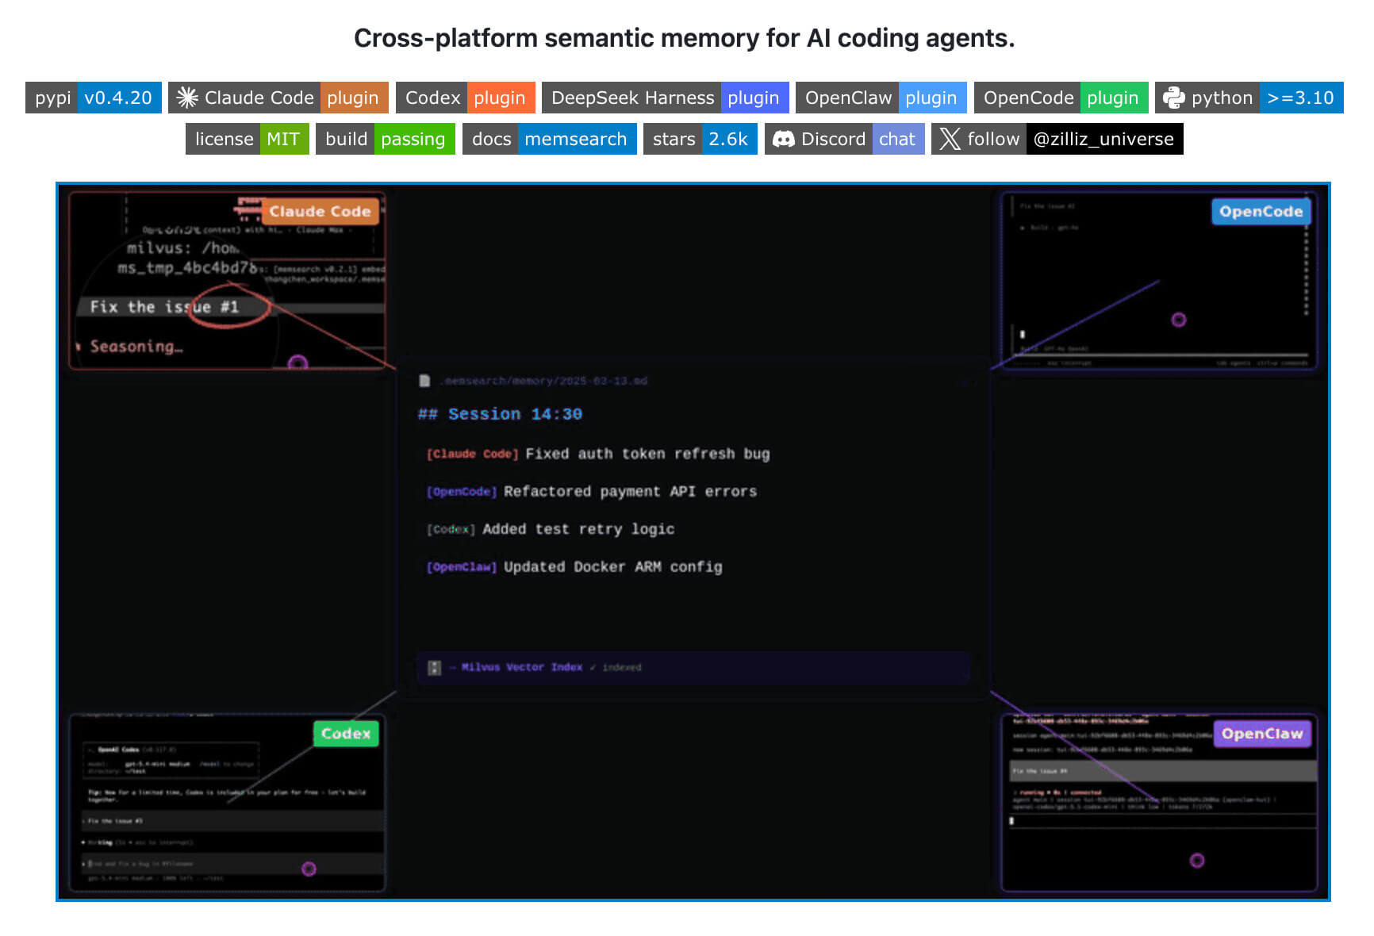The width and height of the screenshot is (1374, 936).
Task: Open the OpenClaw plugin badge
Action: pyautogui.click(x=881, y=98)
